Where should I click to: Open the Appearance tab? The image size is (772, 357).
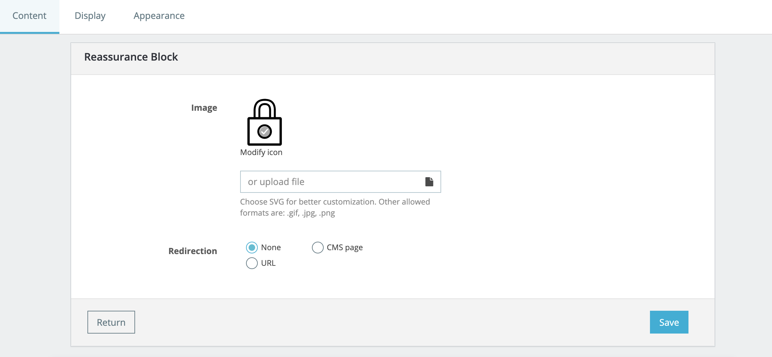point(159,16)
